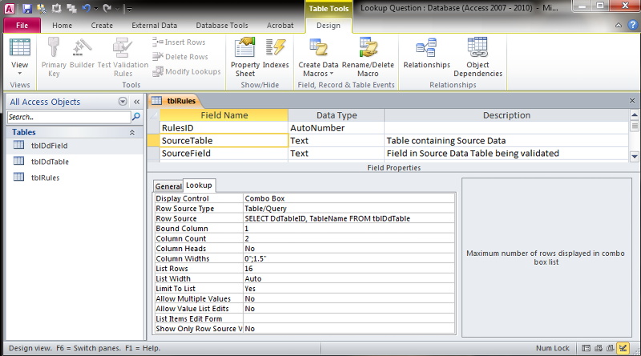641x356 pixels.
Task: Click Allow Multiple Values No value
Action: pyautogui.click(x=349, y=299)
